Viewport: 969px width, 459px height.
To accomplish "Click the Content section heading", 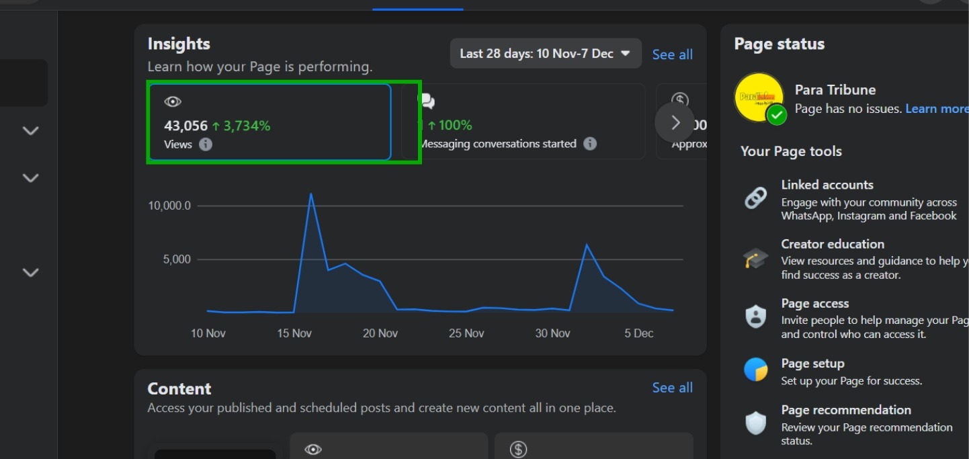I will pyautogui.click(x=179, y=388).
